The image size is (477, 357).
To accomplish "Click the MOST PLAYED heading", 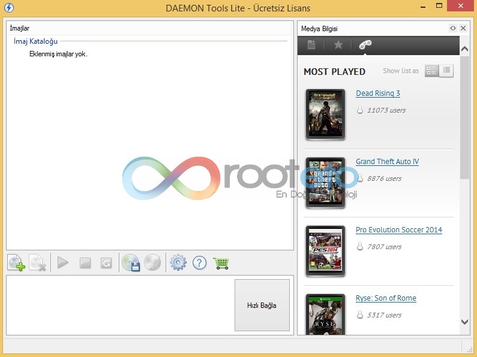I will click(334, 72).
